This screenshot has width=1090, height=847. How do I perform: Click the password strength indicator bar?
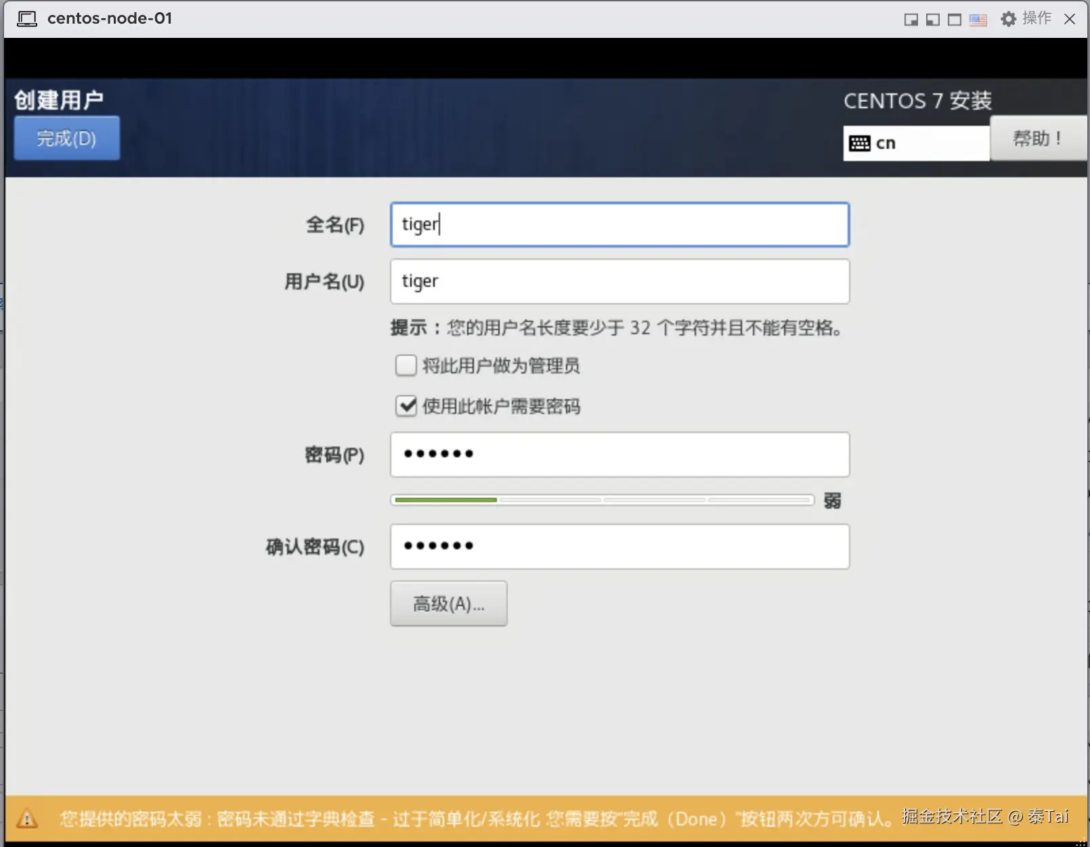(x=602, y=500)
